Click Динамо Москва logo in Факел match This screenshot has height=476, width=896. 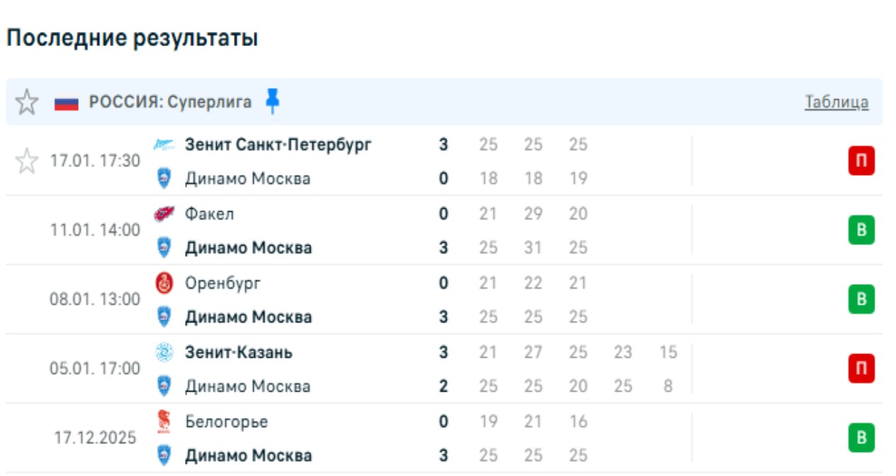[x=164, y=248]
